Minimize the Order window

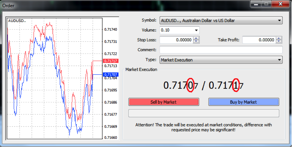tap(256, 4)
